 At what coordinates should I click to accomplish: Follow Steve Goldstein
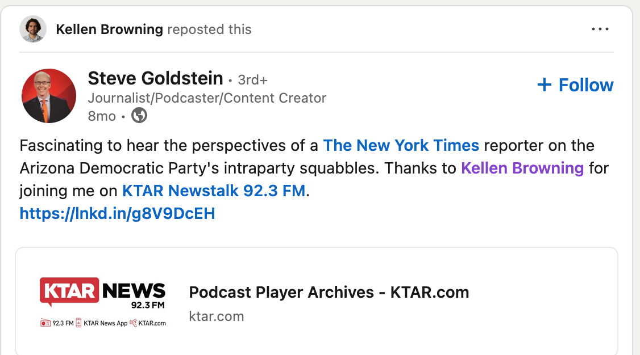(x=585, y=85)
